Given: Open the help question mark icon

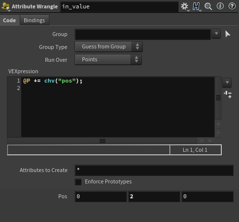Looking at the screenshot, I should point(232,6).
